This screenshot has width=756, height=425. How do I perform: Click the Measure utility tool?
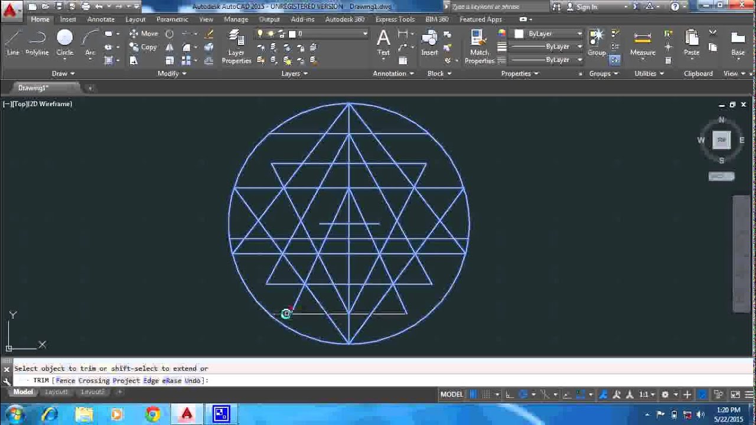click(x=643, y=43)
